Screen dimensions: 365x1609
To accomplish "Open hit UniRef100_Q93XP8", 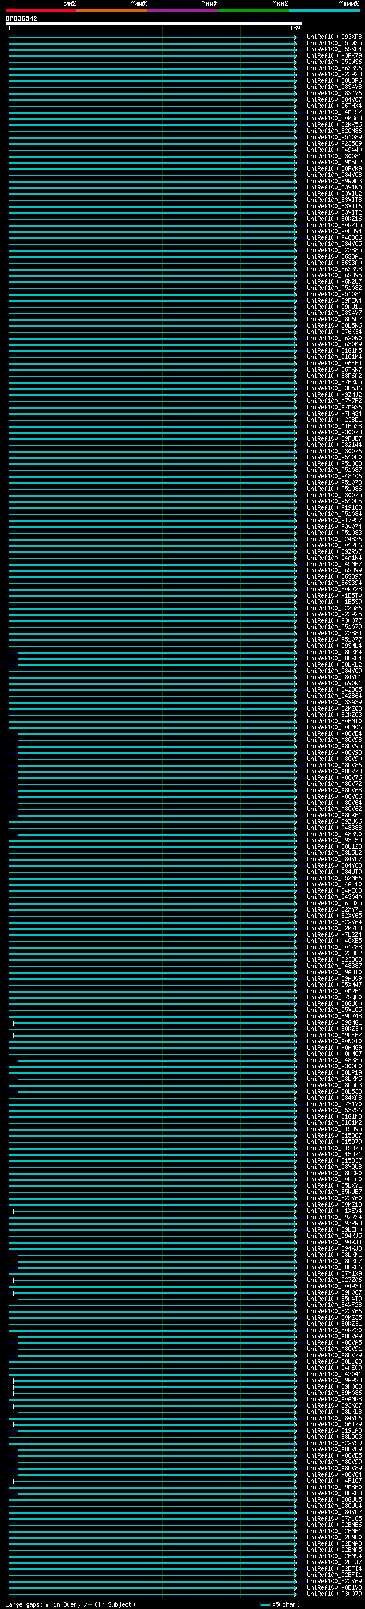I will (334, 37).
